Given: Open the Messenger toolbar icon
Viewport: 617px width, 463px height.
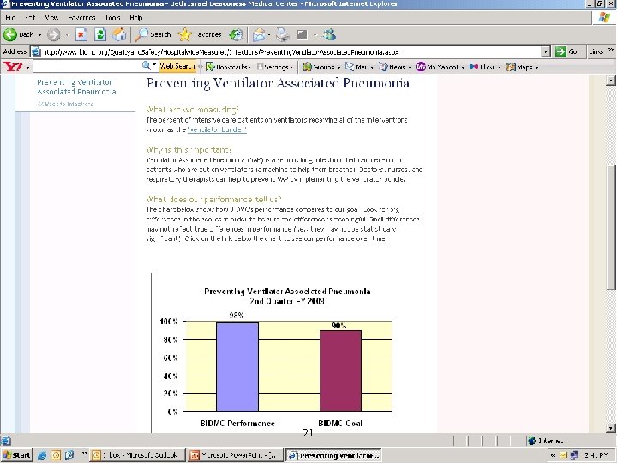Looking at the screenshot, I should coord(329,34).
